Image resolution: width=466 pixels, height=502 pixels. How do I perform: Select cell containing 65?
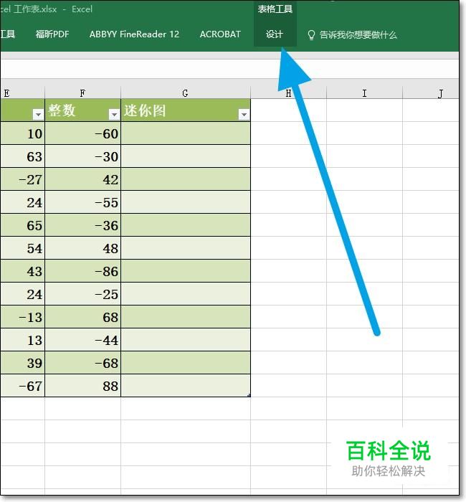pyautogui.click(x=22, y=225)
